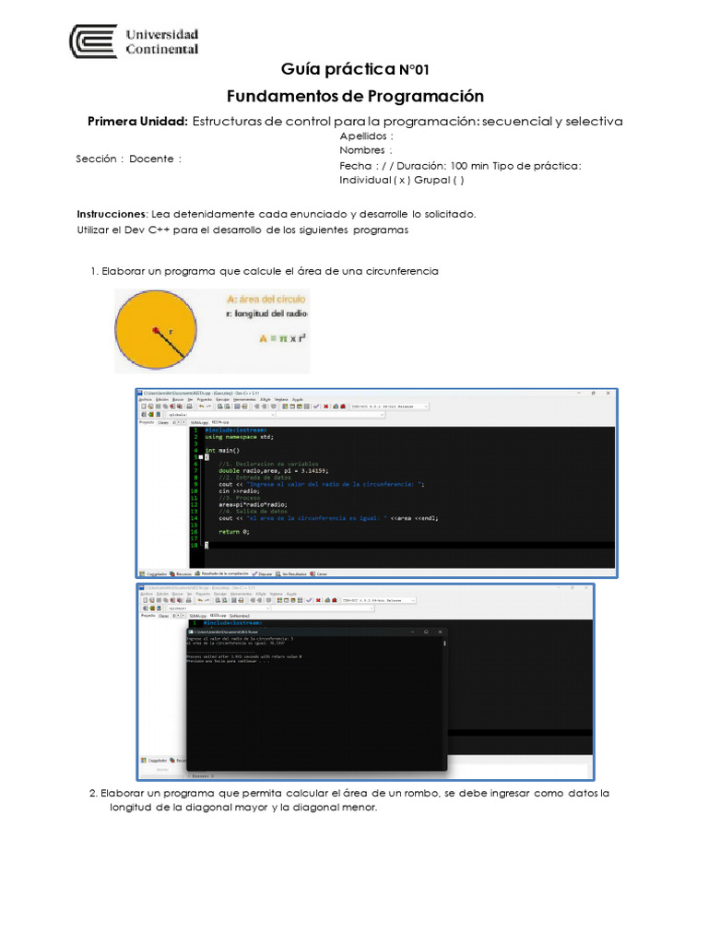
Task: Click the Print icon in the upper Dev-C++ toolbar
Action: pyautogui.click(x=189, y=407)
